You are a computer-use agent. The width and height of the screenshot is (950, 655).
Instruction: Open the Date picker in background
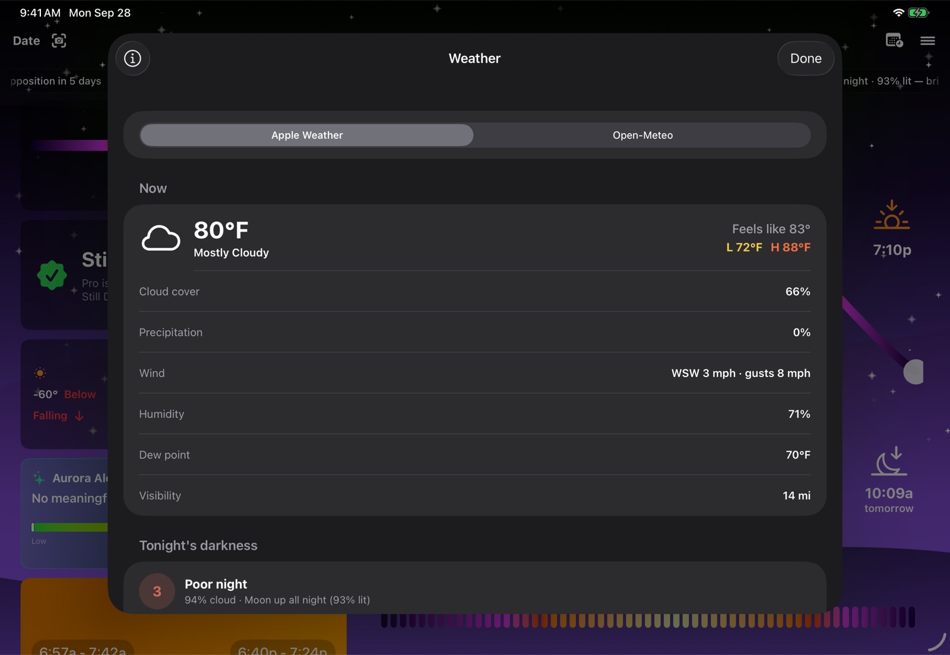pos(26,41)
